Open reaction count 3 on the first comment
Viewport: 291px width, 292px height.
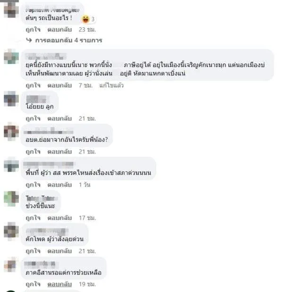(93, 19)
